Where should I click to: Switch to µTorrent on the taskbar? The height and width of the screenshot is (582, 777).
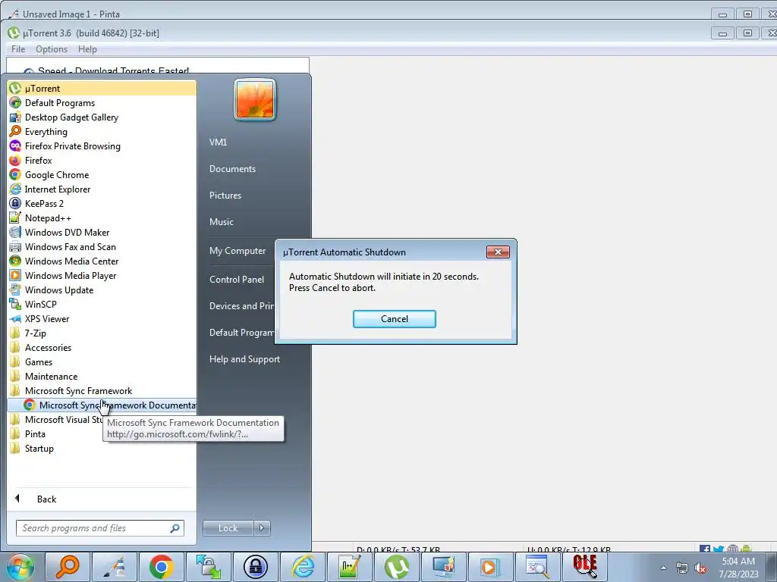pos(397,567)
